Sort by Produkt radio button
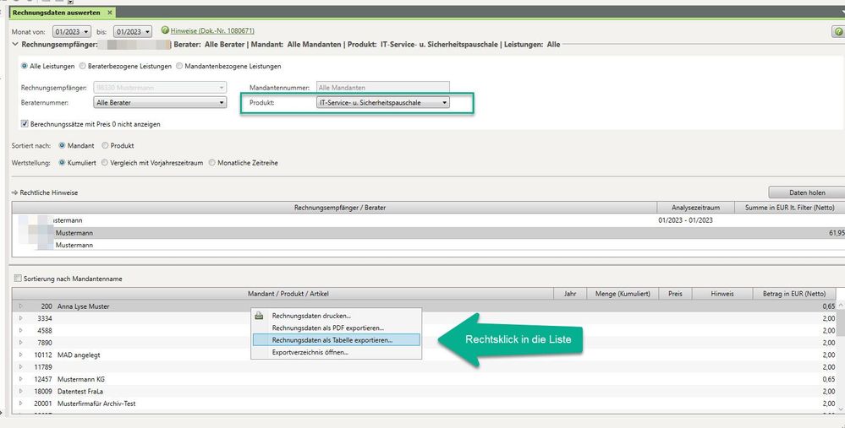The width and height of the screenshot is (845, 428). click(x=105, y=145)
